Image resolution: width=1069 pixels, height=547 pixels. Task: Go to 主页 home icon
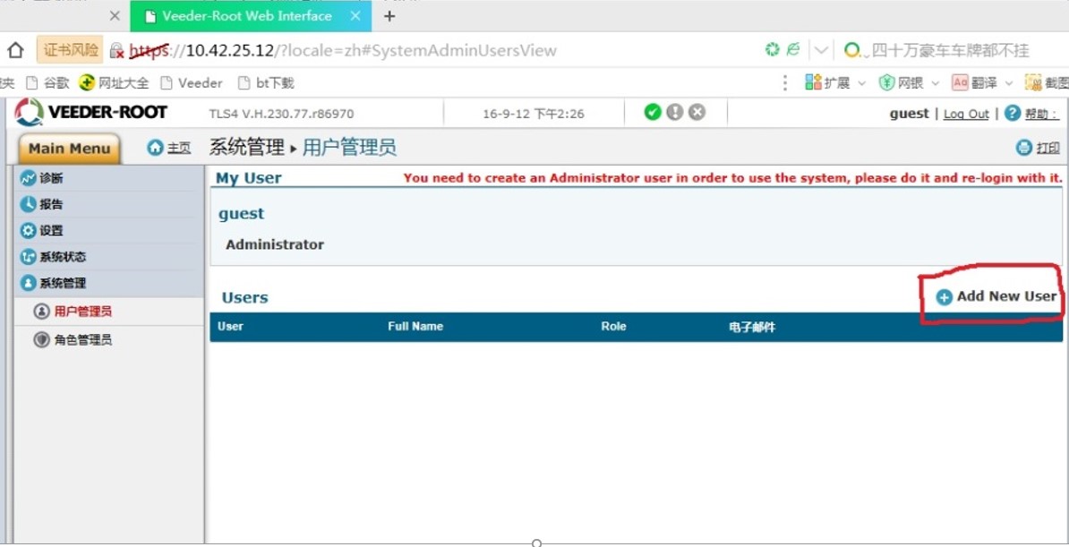pos(156,148)
